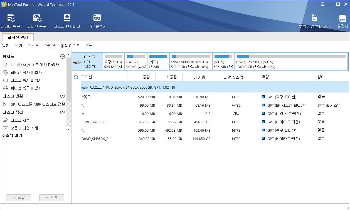Select C:WD_SN850X_1 partition row in table
Viewport: 350px width, 210px height.
tap(215, 122)
